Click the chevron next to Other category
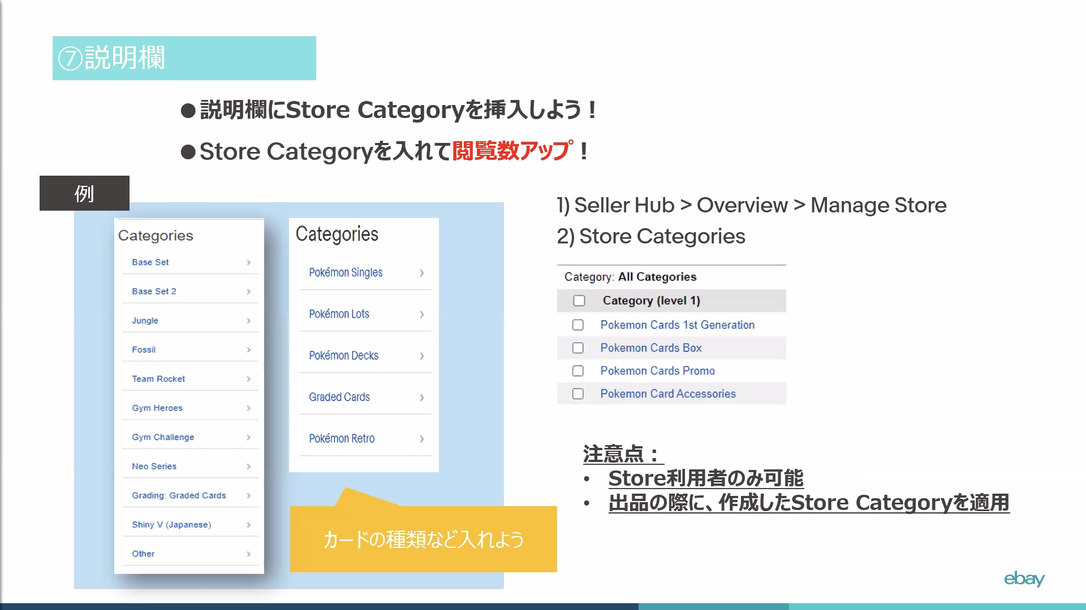The height and width of the screenshot is (610, 1086). pos(248,554)
